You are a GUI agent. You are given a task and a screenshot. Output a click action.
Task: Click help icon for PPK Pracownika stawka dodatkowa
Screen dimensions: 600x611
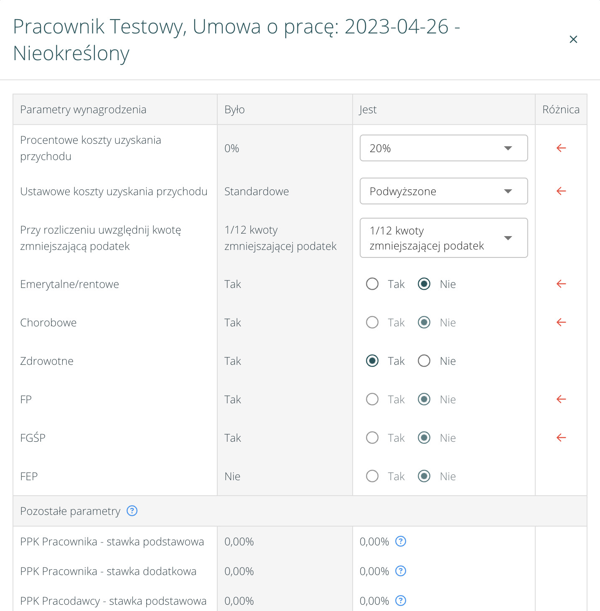[x=401, y=571]
